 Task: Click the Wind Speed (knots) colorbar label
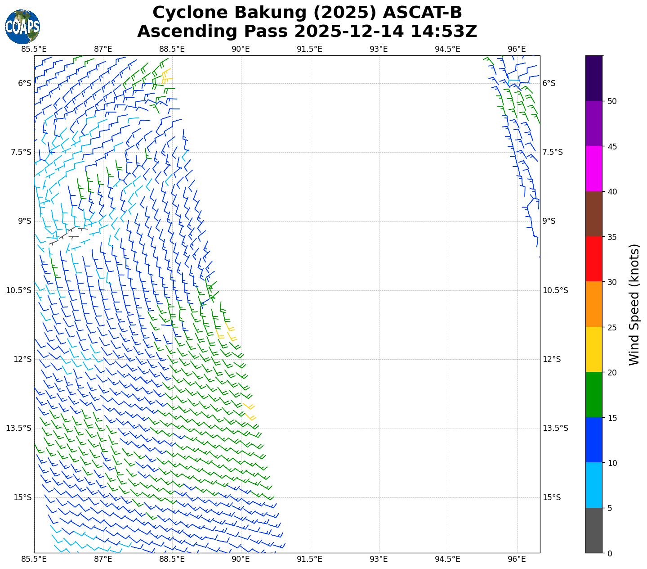pos(634,304)
